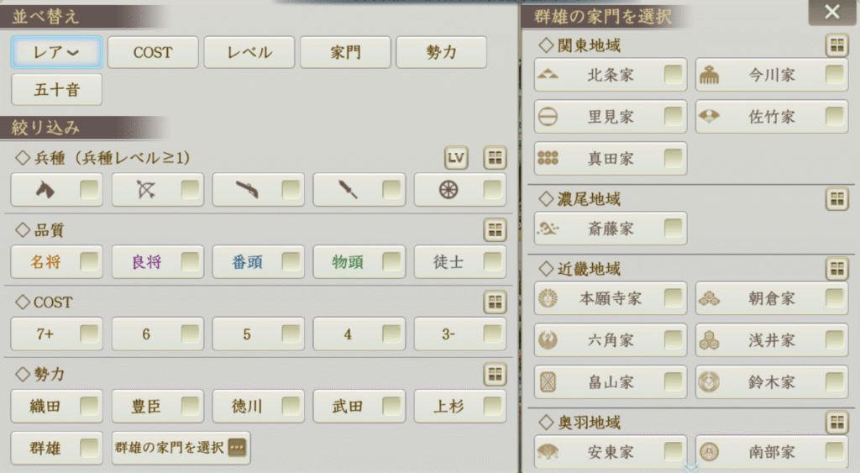Select the rifle gun troop type filter
Image resolution: width=860 pixels, height=473 pixels.
click(258, 191)
